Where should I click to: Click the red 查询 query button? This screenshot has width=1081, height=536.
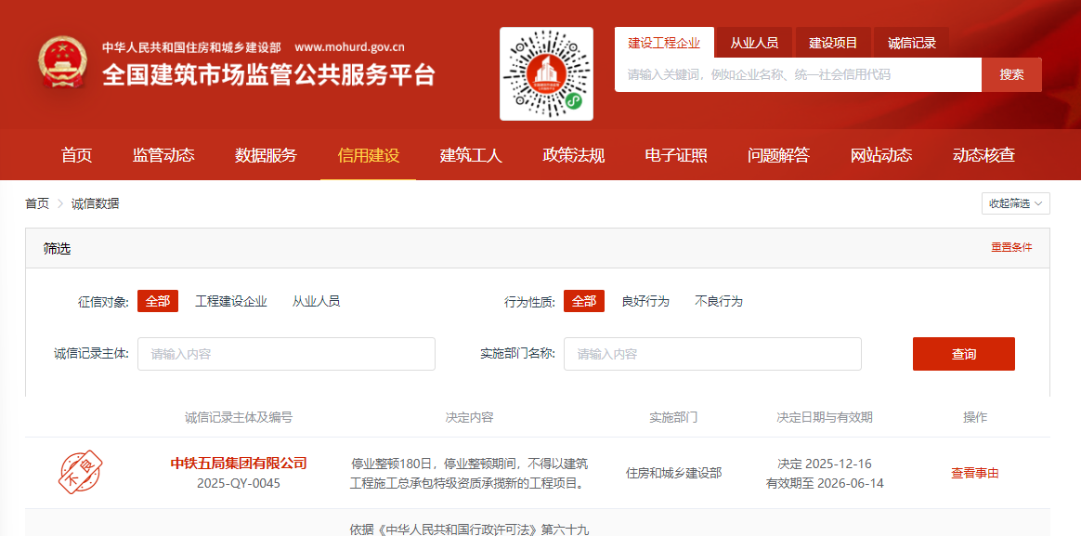point(963,354)
